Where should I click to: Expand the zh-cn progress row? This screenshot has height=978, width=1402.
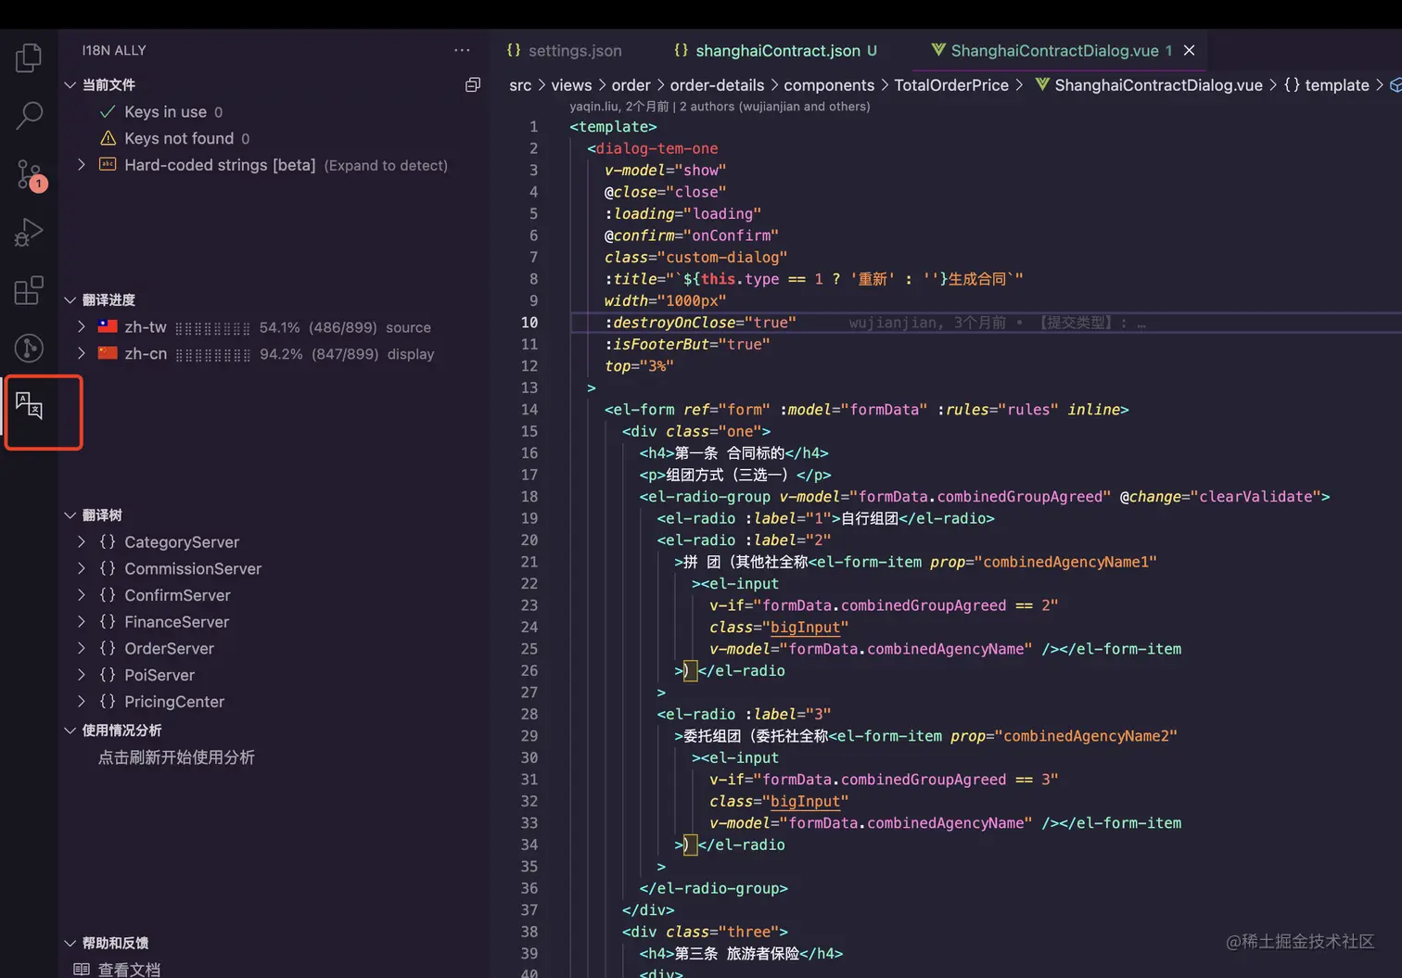tap(82, 353)
